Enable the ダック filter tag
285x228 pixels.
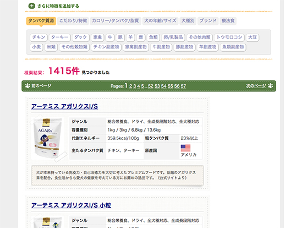pos(80,37)
